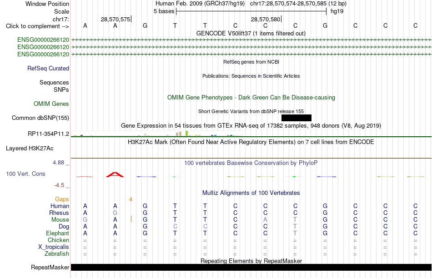Click the Zebrafish species label
This screenshot has width=432, height=278.
[x=57, y=253]
